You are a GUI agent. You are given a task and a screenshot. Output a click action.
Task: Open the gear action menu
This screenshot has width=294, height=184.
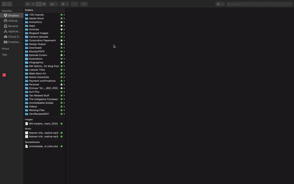click(65, 4)
